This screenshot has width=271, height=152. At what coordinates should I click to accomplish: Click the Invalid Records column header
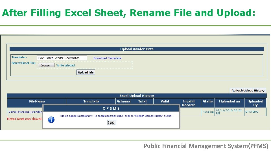tap(189, 103)
